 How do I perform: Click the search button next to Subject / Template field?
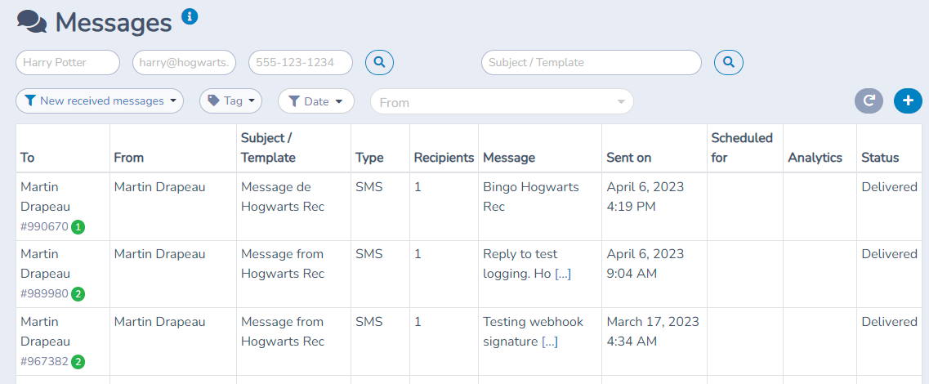(x=729, y=62)
